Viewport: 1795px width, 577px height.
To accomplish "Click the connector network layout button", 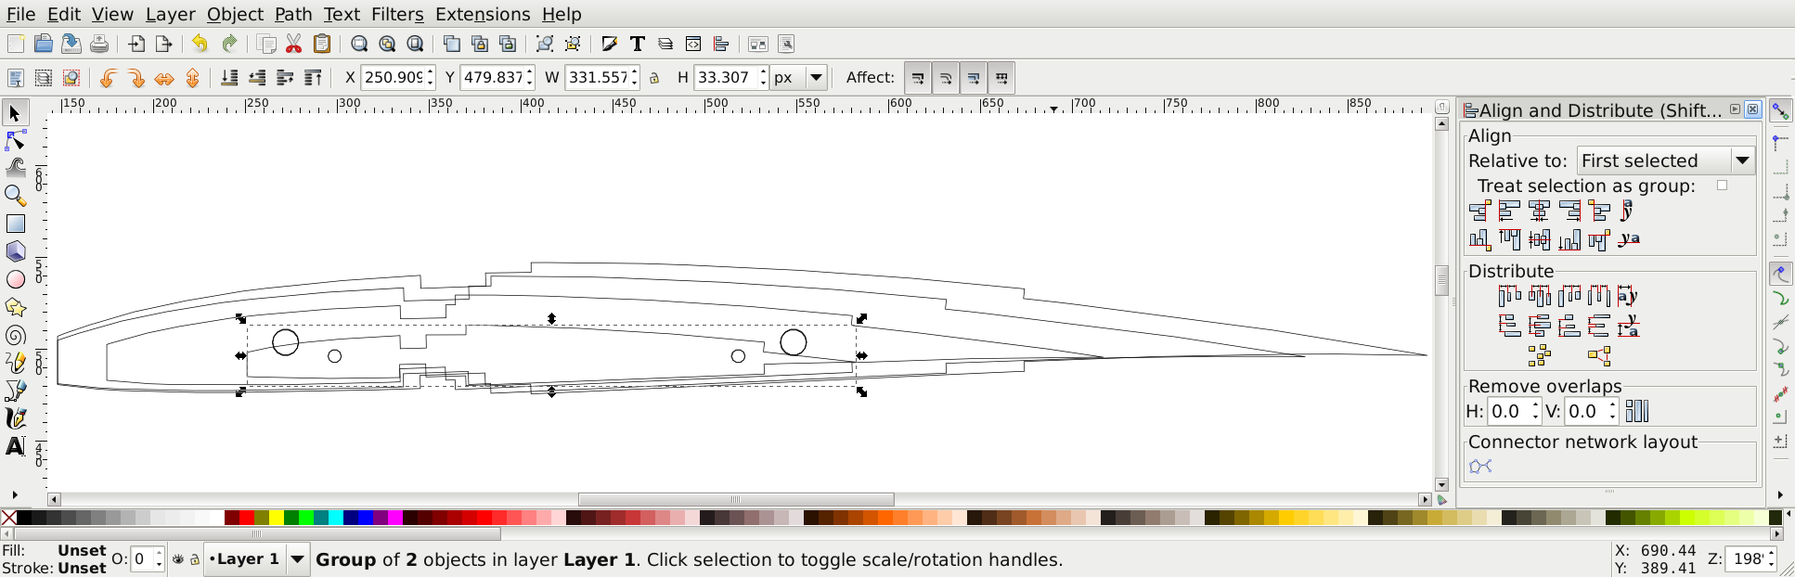I will (1480, 466).
